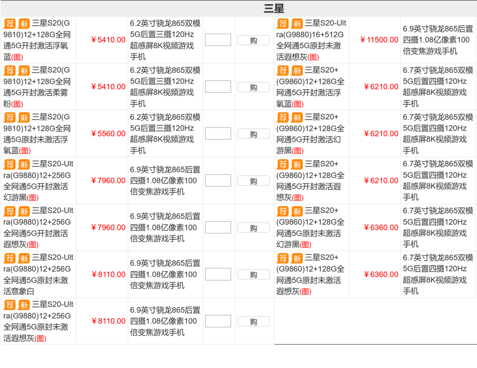Click price ¥5560.00
The height and width of the screenshot is (368, 477).
(x=108, y=134)
